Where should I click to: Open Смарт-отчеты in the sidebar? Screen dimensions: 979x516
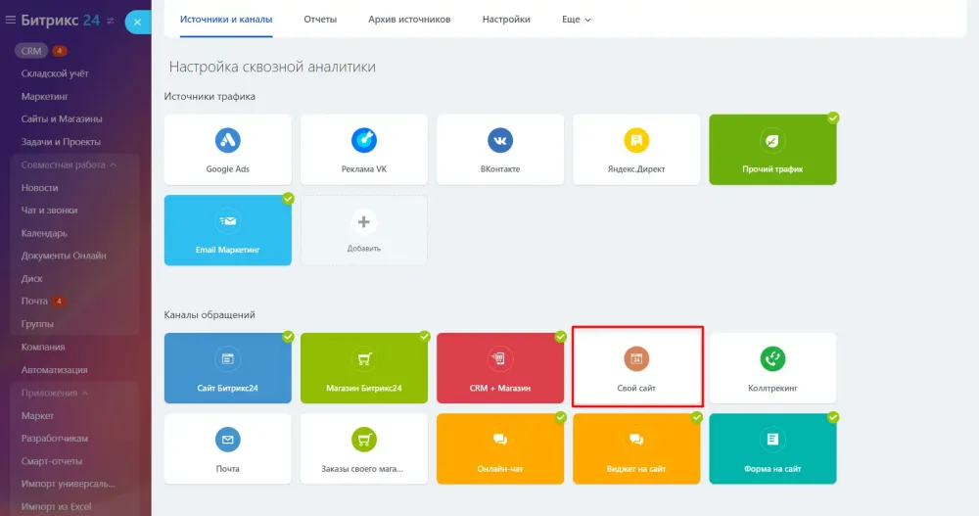pos(52,461)
